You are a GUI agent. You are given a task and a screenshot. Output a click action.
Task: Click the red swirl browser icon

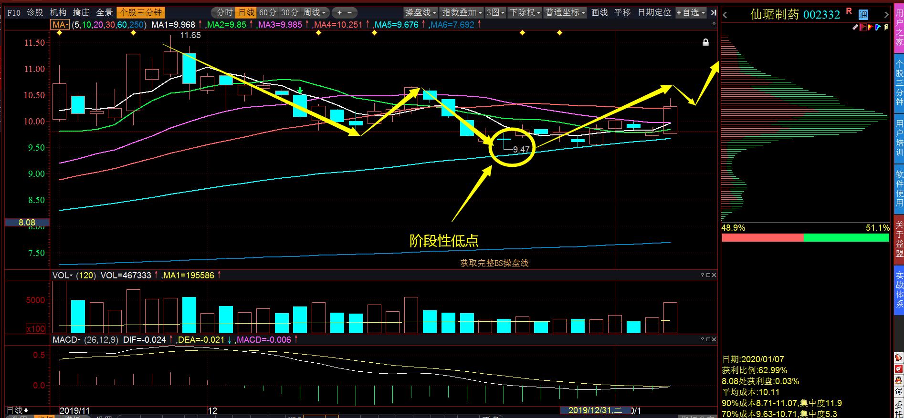point(899,369)
